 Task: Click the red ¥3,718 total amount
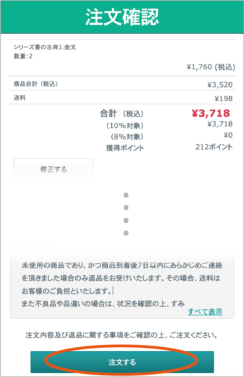pos(211,113)
